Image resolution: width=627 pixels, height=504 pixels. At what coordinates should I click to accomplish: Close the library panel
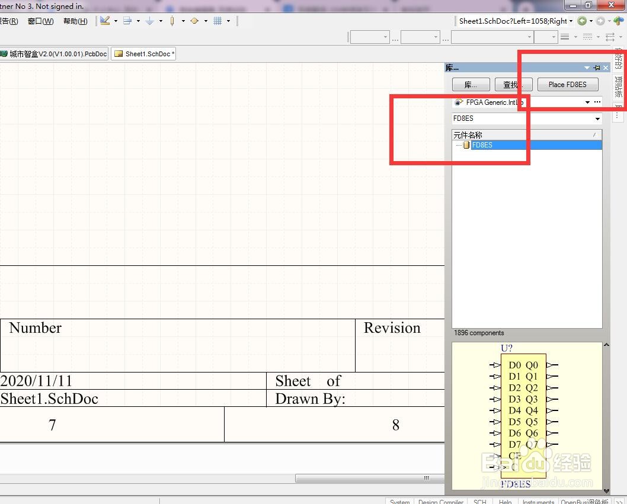(x=606, y=68)
